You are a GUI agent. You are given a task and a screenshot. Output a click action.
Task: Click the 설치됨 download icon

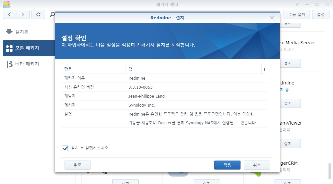tap(9, 32)
